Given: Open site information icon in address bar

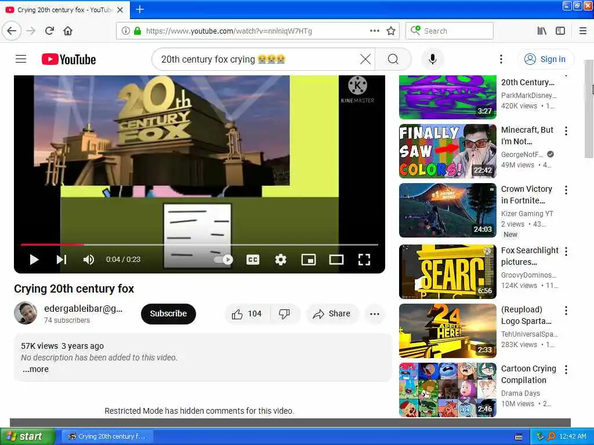Looking at the screenshot, I should (x=125, y=31).
